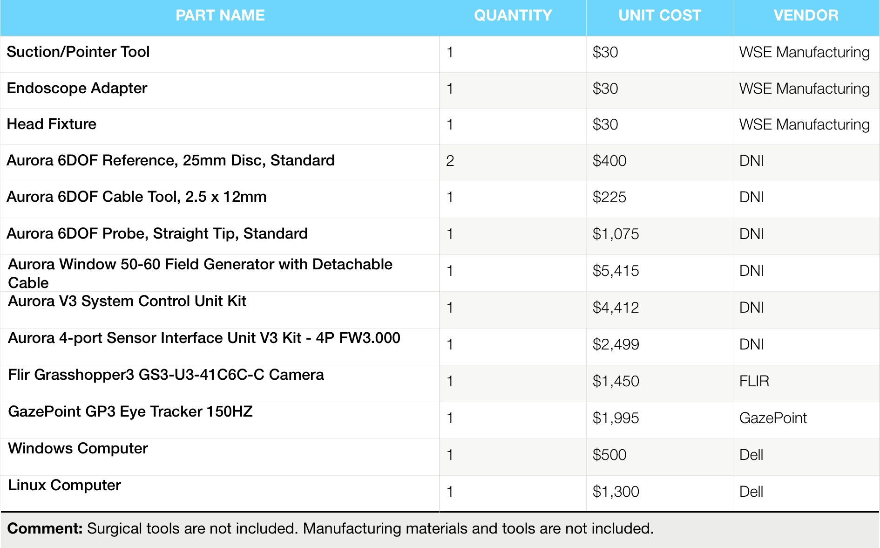Click the Head Fixture cell

click(52, 124)
